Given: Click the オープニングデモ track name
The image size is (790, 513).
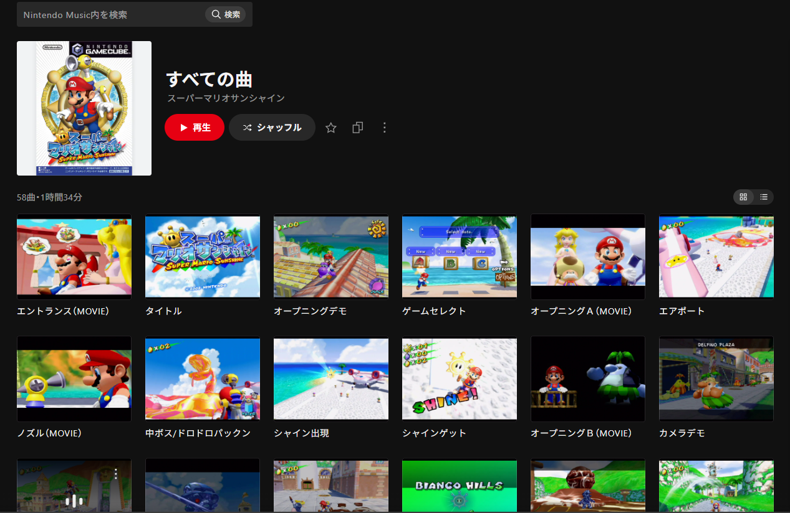Looking at the screenshot, I should [311, 311].
